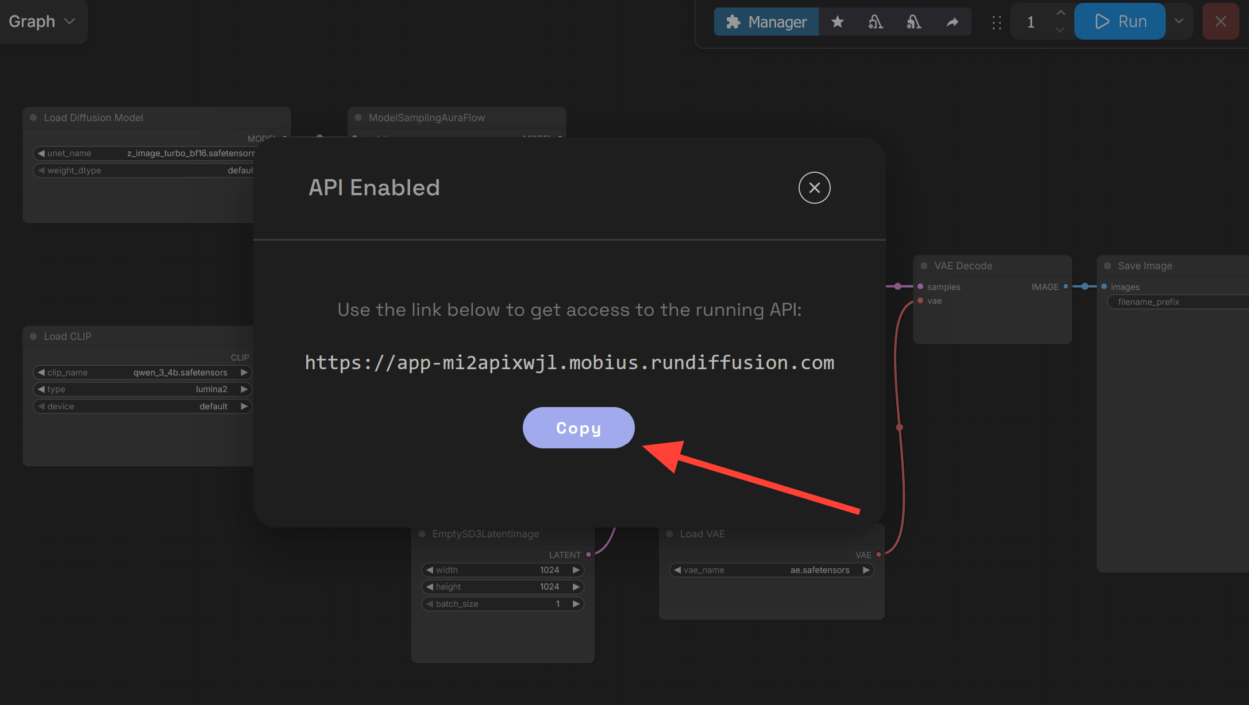Open Run options dropdown arrow
This screenshot has height=705, width=1249.
click(1179, 21)
